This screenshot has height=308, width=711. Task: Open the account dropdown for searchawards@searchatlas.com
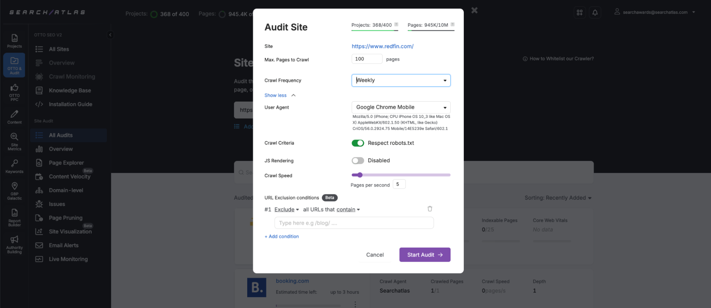[655, 12]
